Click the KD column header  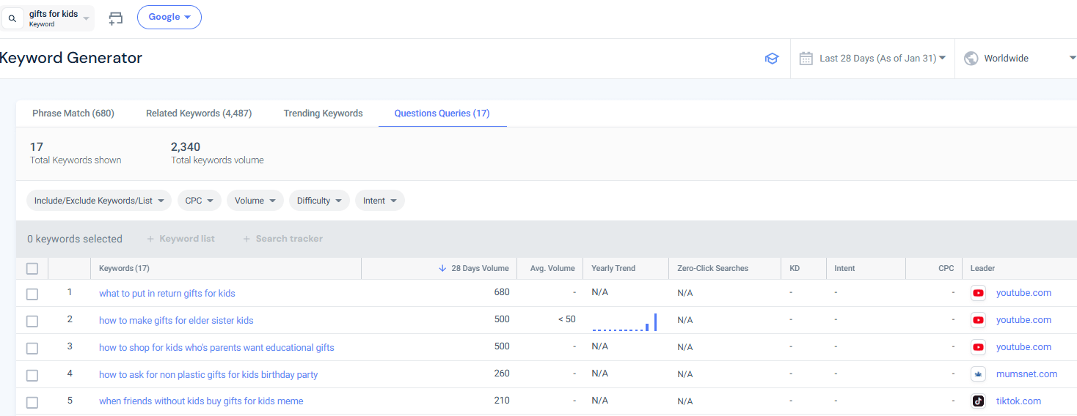pyautogui.click(x=795, y=268)
